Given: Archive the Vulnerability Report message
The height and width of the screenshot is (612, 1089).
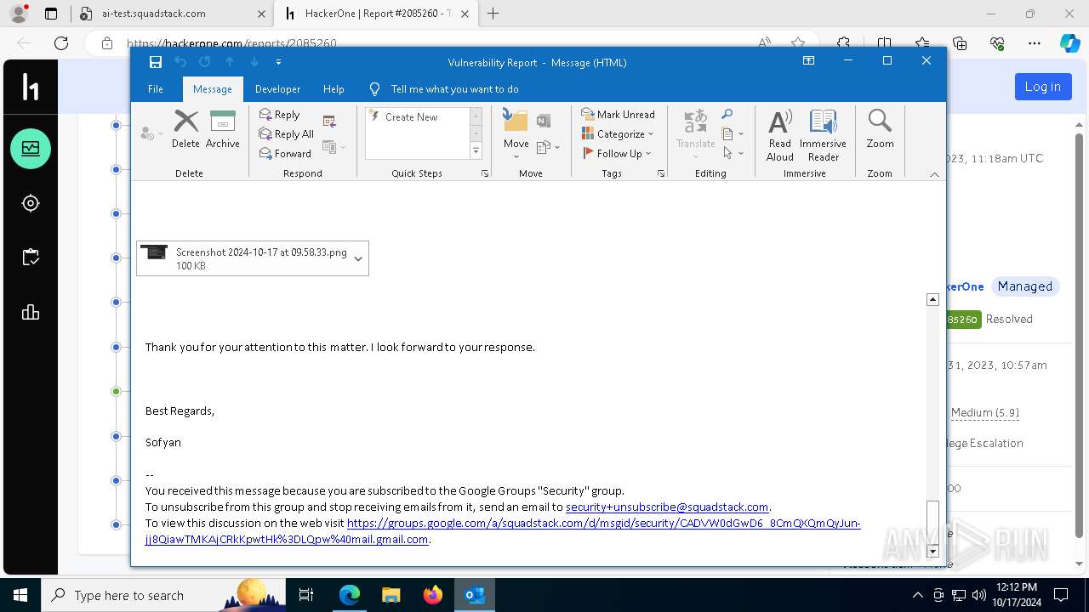Looking at the screenshot, I should coord(223,129).
